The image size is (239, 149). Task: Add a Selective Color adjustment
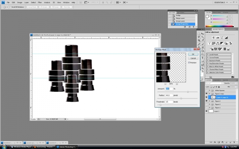(228, 49)
